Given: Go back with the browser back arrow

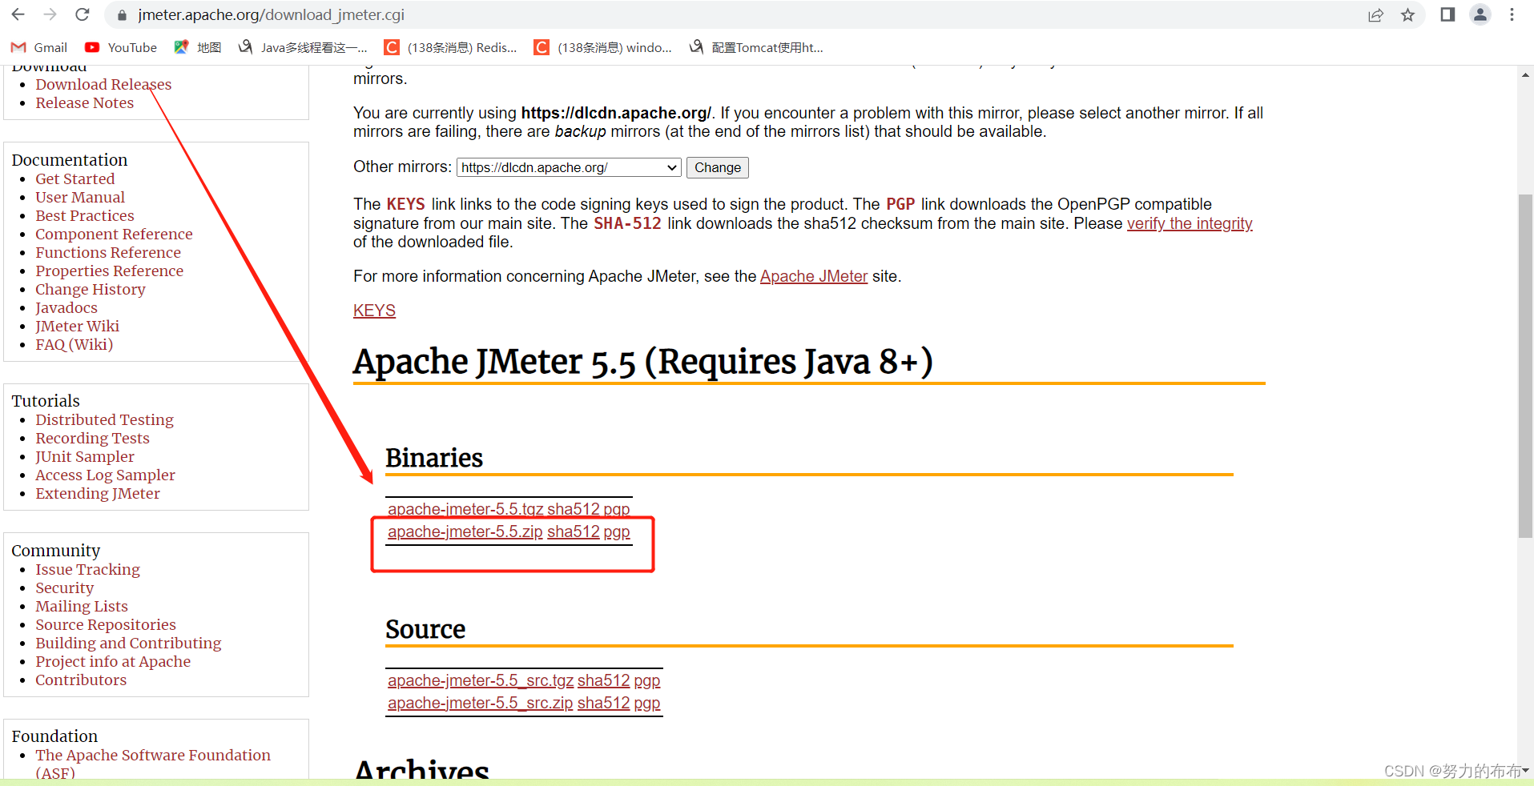Looking at the screenshot, I should [18, 14].
